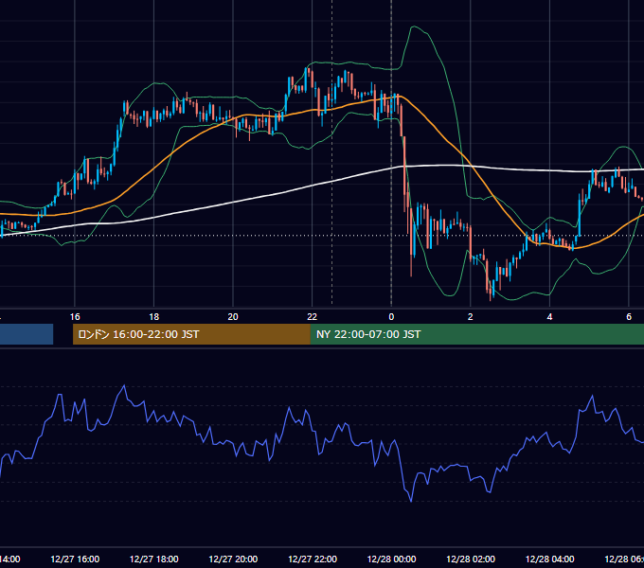The width and height of the screenshot is (644, 568).
Task: Click the 4 hour label on upper time axis
Action: (x=549, y=317)
